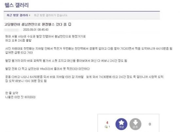Select the 최근 방문 갤러리 label
The image size is (180, 132).
[17, 15]
